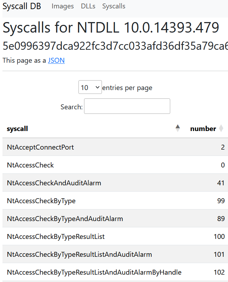The width and height of the screenshot is (228, 282).
Task: Go to the Images nav item
Action: click(63, 6)
